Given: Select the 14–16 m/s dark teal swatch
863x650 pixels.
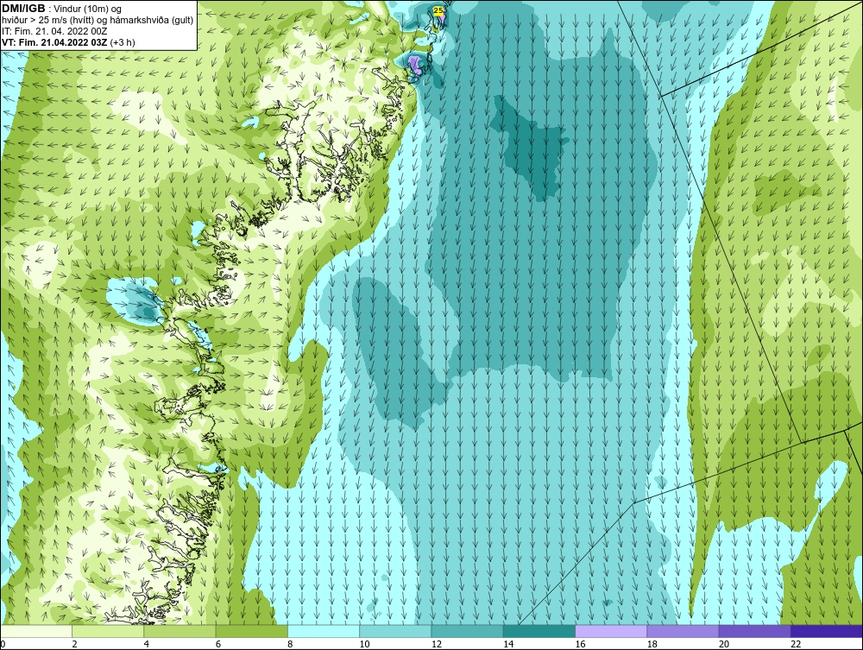Looking at the screenshot, I should pos(539,631).
